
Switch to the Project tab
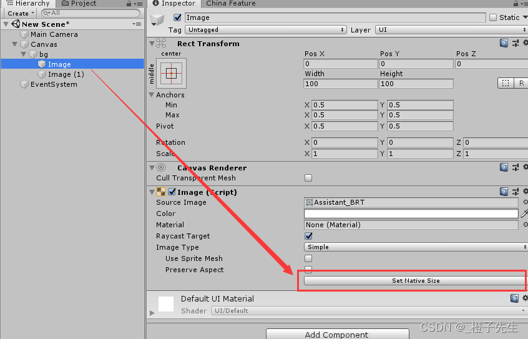pos(79,3)
